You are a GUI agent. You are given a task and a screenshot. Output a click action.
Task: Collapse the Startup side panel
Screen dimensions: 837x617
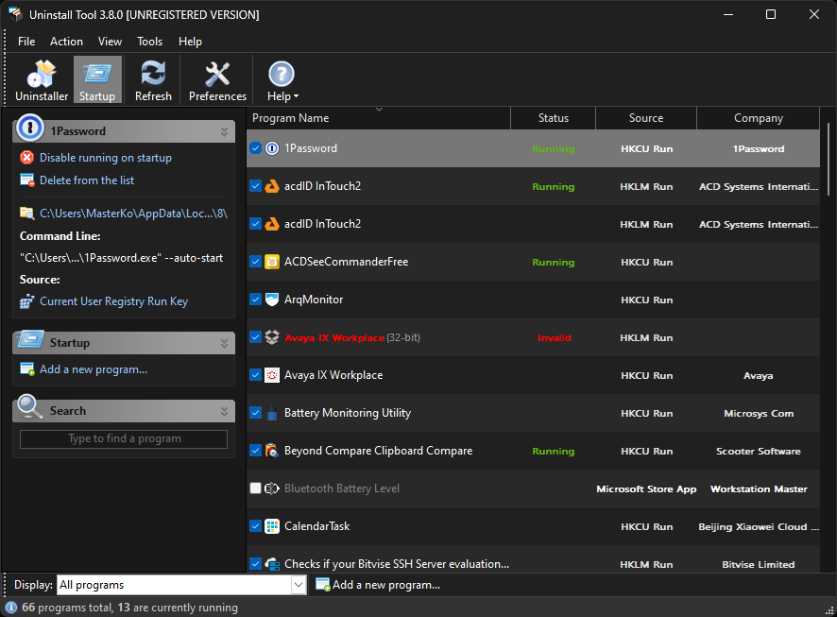224,343
